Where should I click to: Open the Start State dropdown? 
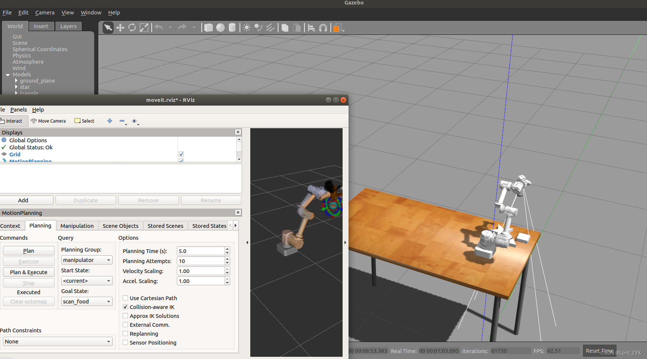tap(87, 281)
